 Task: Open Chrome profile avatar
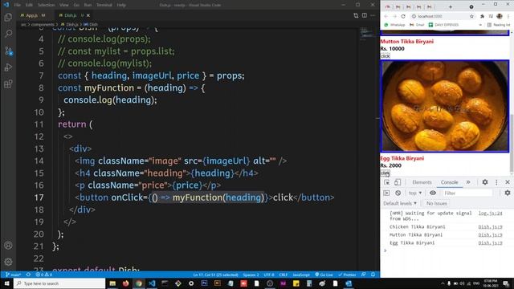pyautogui.click(x=500, y=16)
